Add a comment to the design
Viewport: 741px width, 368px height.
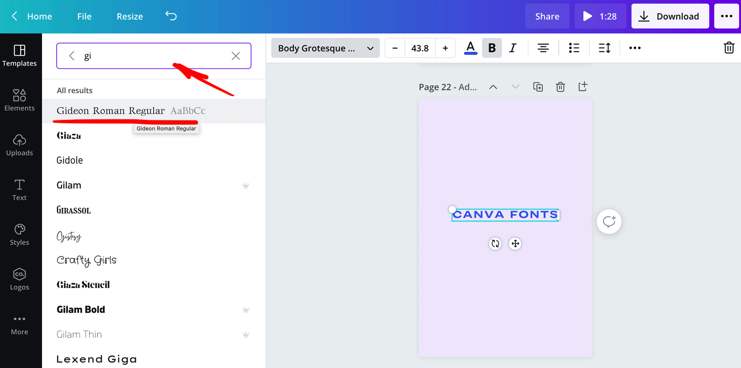pos(609,221)
